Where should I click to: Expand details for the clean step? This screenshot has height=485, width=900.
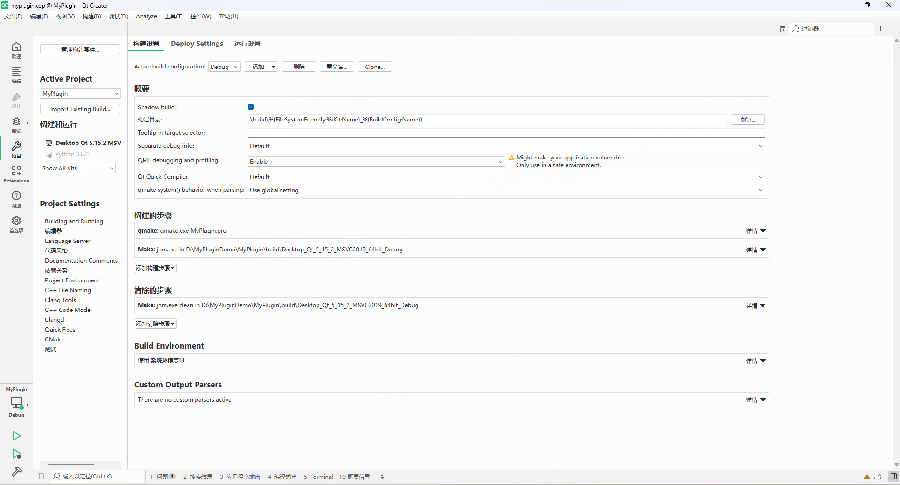pos(756,305)
